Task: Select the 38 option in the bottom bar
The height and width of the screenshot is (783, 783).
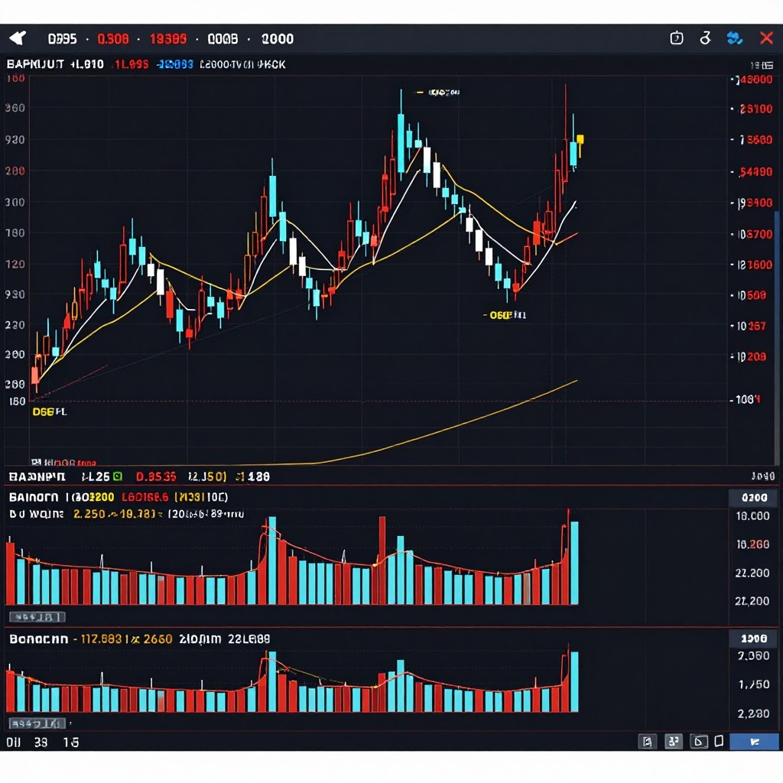Action: tap(41, 742)
